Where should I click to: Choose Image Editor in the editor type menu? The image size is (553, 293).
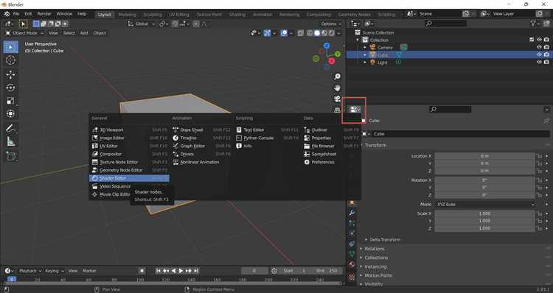click(x=129, y=138)
